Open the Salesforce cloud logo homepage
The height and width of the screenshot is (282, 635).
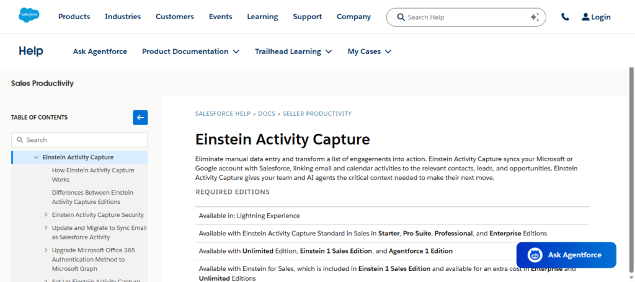click(29, 15)
